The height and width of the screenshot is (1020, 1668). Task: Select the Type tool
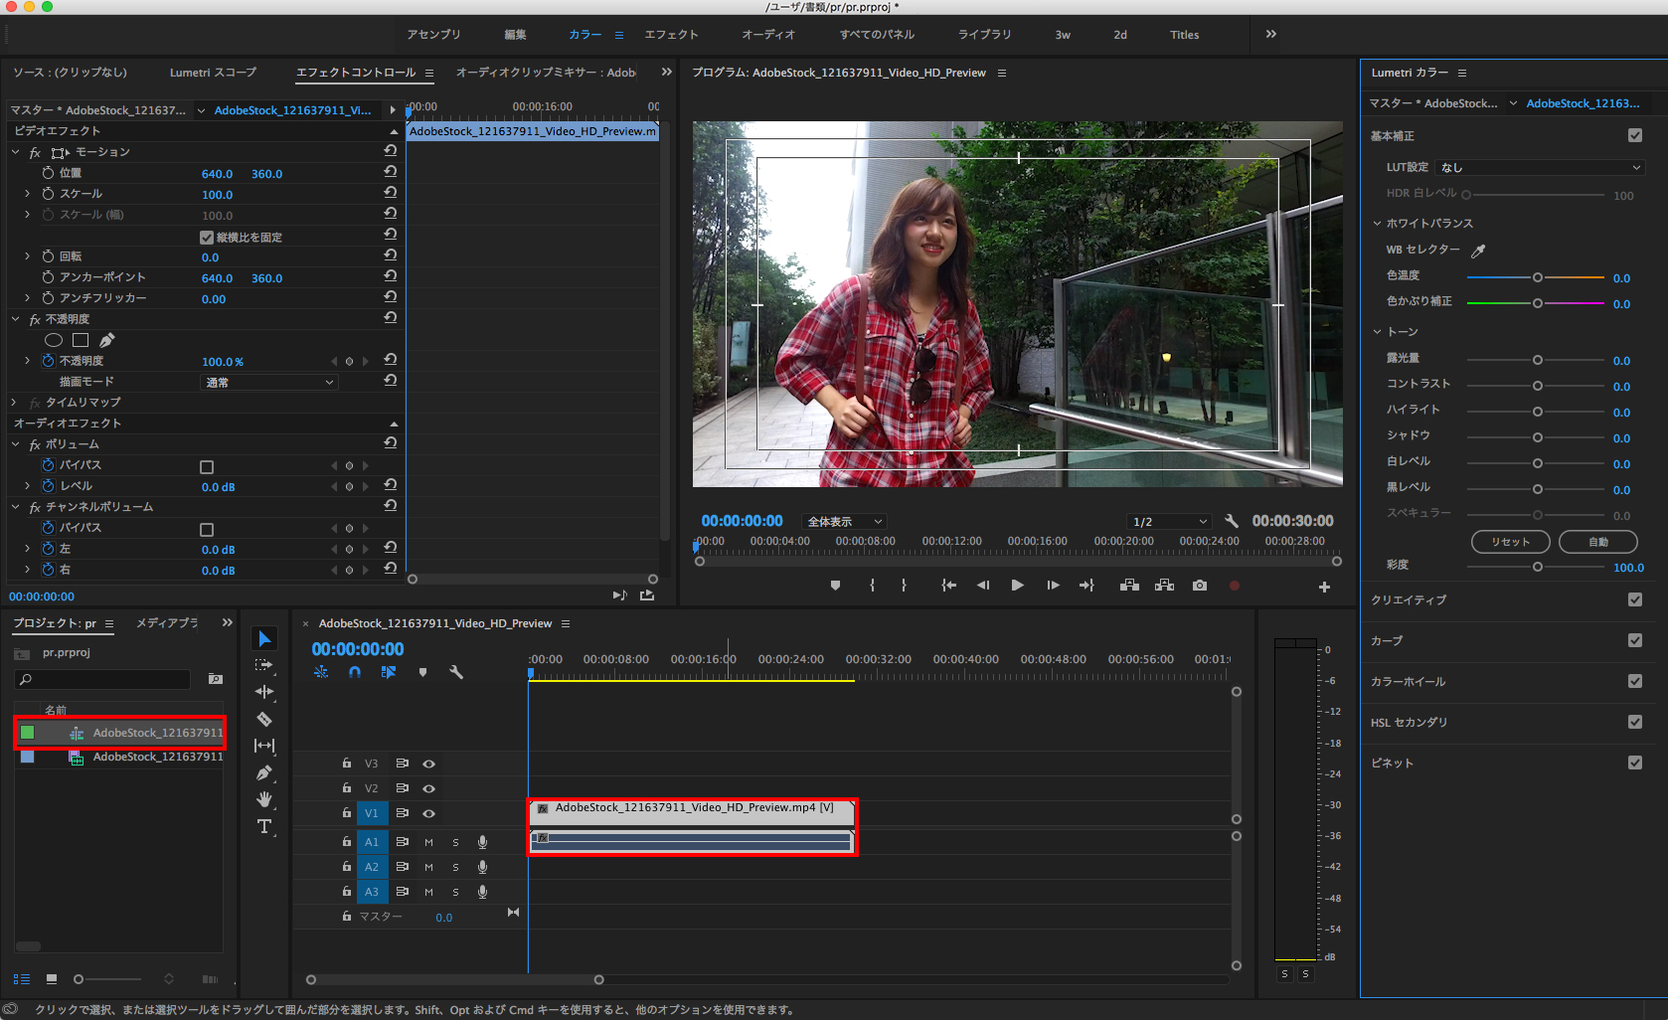point(264,826)
